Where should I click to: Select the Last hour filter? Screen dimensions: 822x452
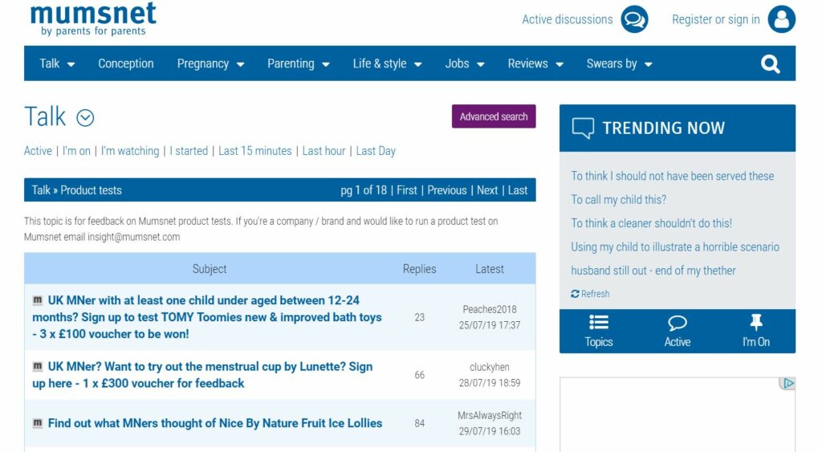[x=324, y=151]
